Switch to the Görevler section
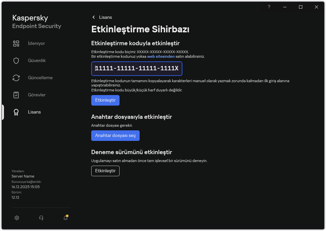 (x=37, y=95)
